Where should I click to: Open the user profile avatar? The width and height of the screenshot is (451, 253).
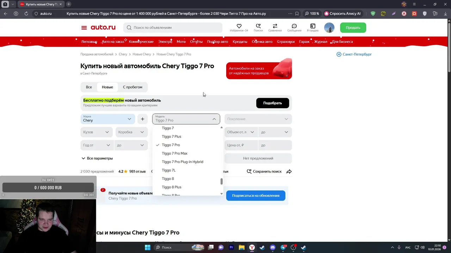click(x=329, y=28)
